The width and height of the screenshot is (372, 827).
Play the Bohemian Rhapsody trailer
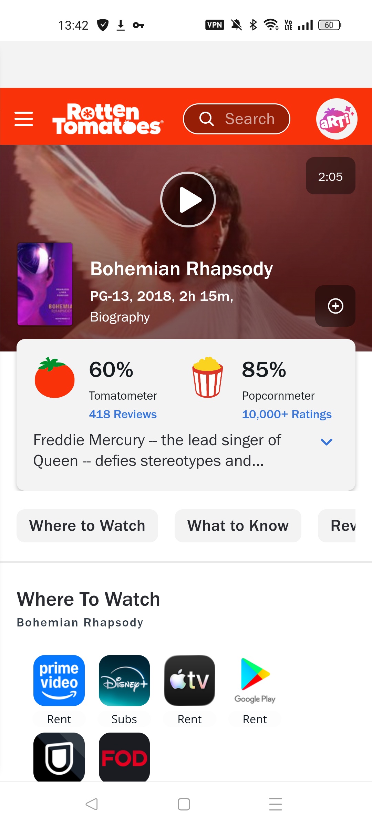[x=188, y=200]
